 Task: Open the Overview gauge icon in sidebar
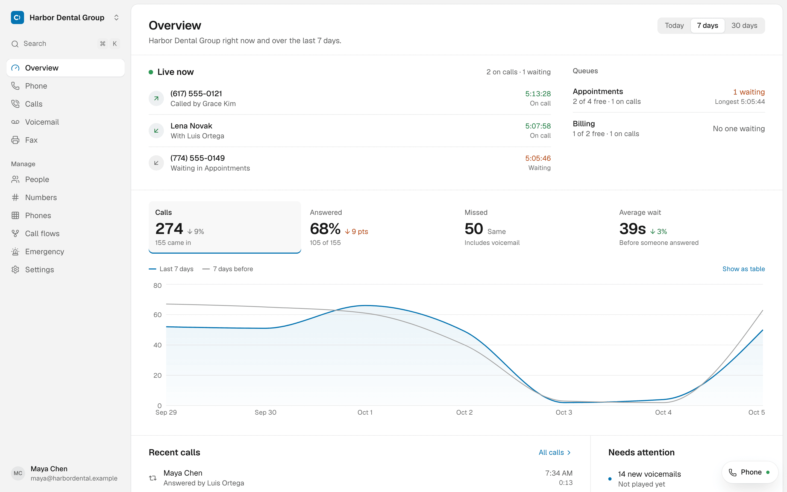click(15, 68)
